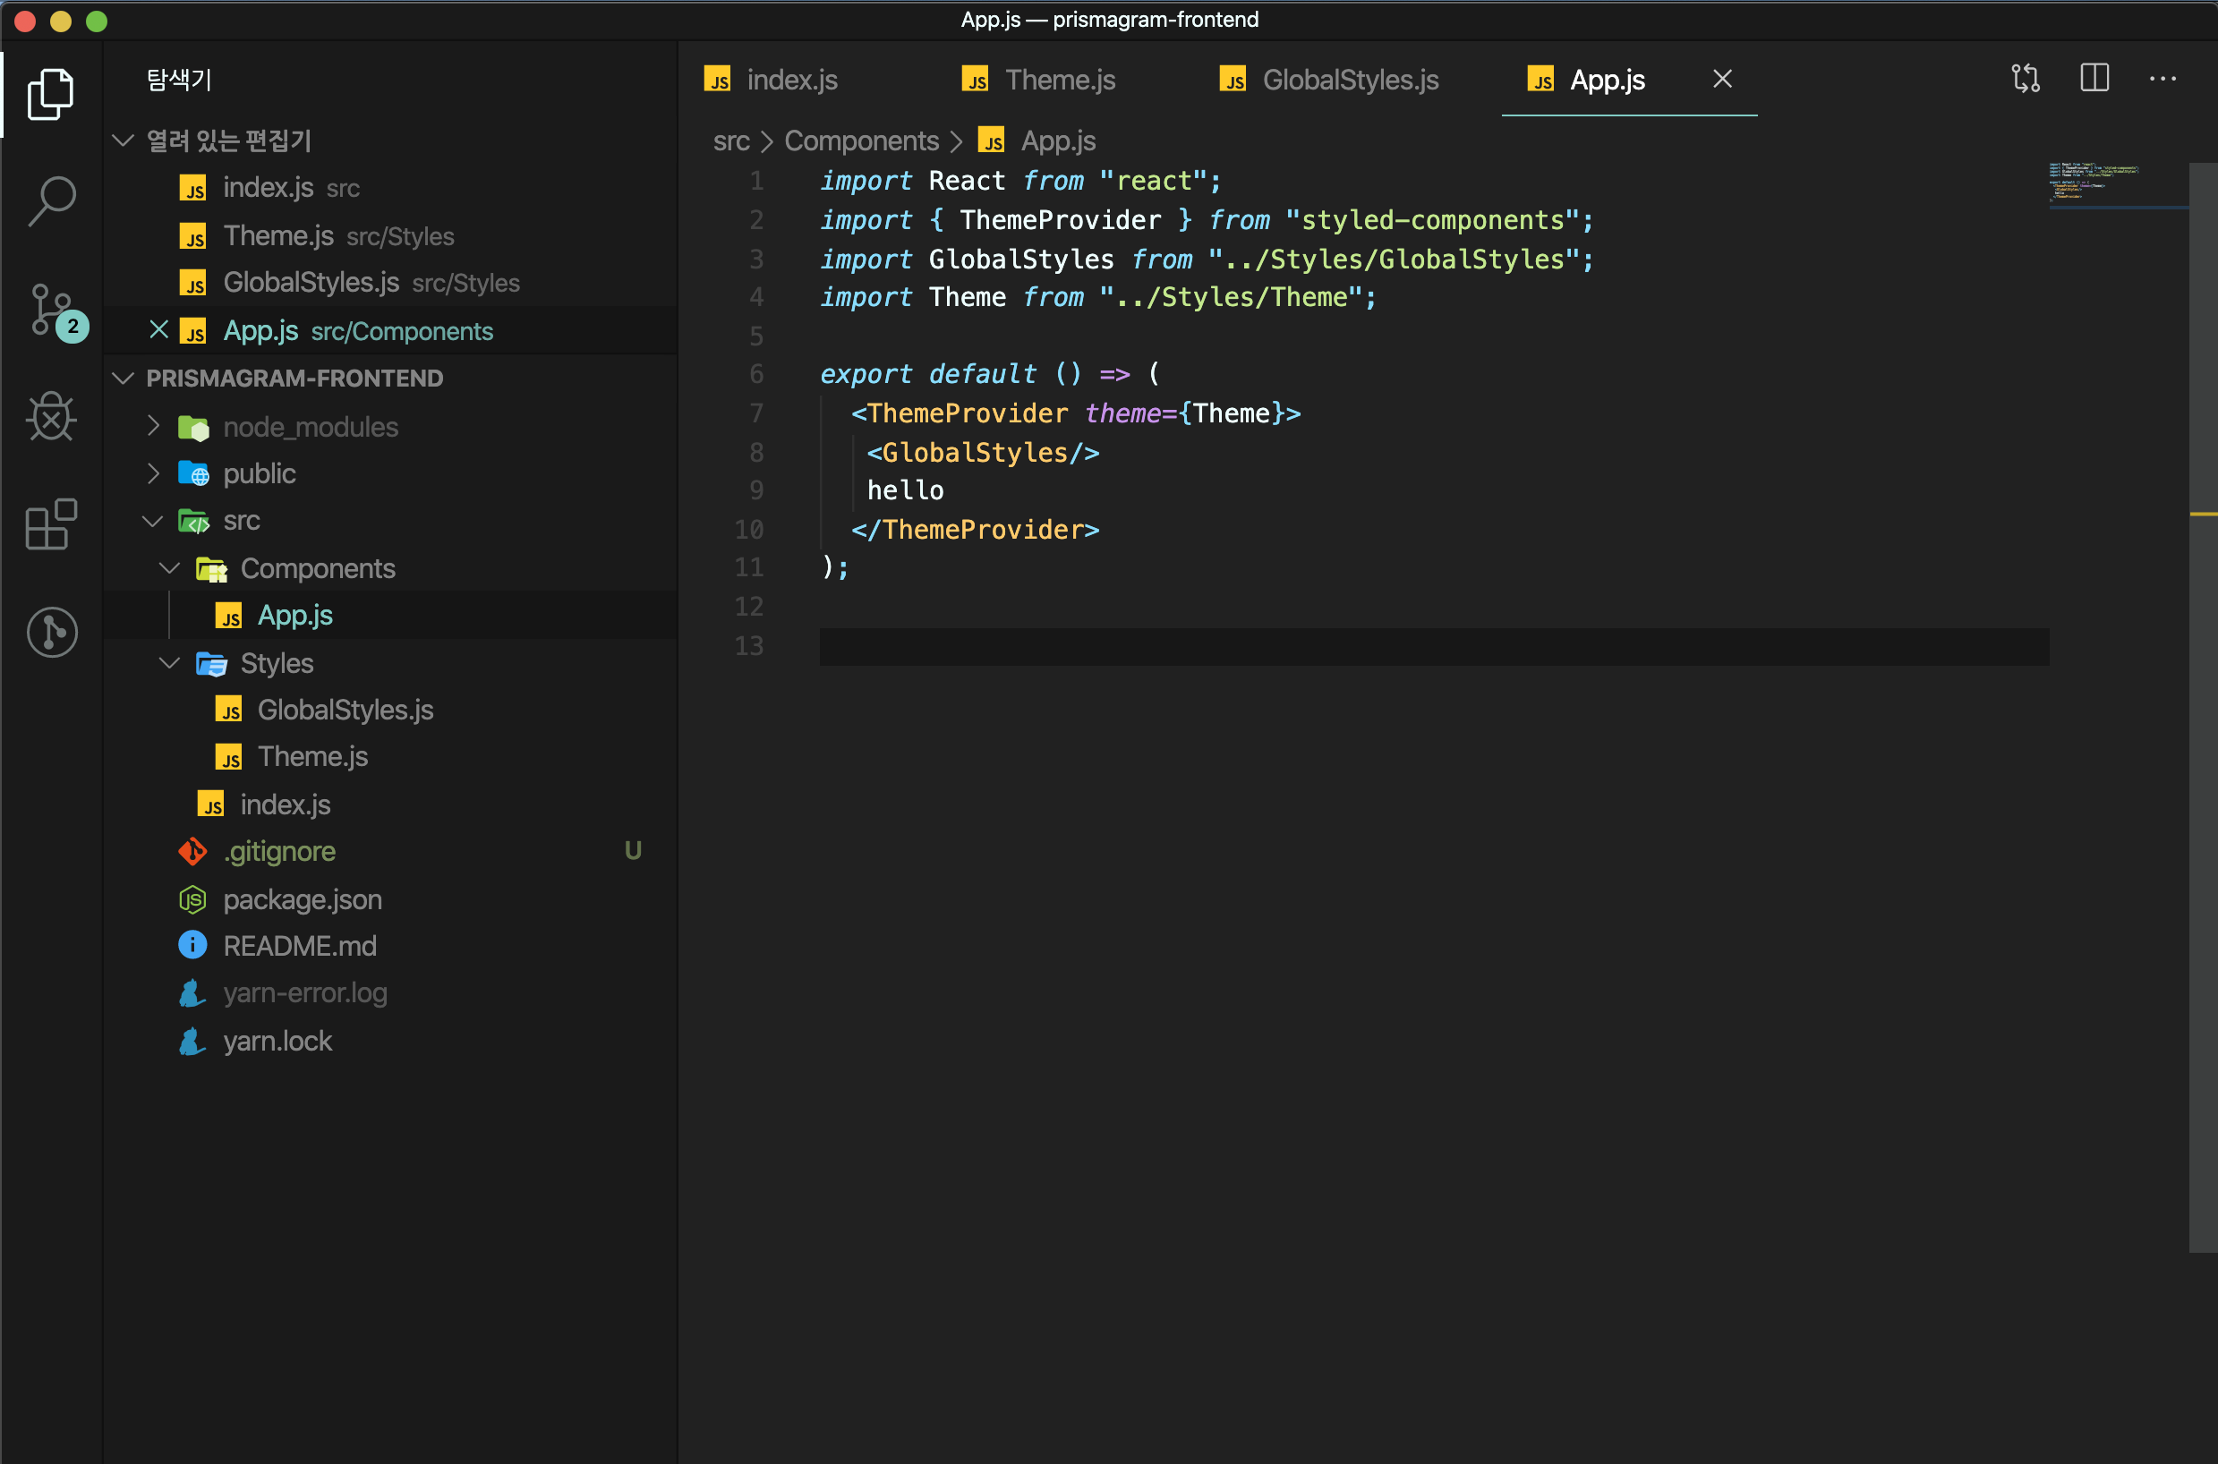Collapse the 열려 있는 편집기 section
Image resolution: width=2218 pixels, height=1464 pixels.
pyautogui.click(x=124, y=141)
